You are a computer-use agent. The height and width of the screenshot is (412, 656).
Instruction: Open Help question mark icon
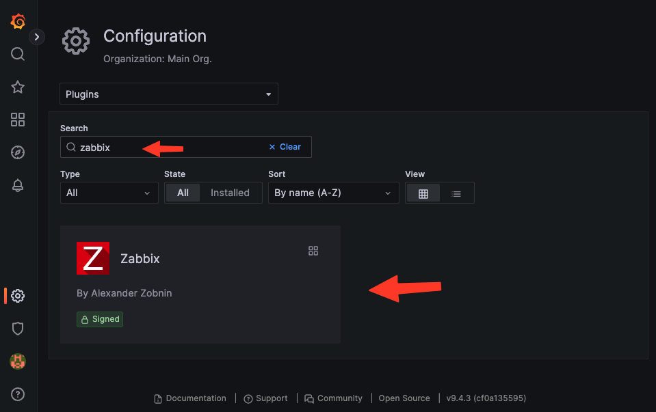18,394
